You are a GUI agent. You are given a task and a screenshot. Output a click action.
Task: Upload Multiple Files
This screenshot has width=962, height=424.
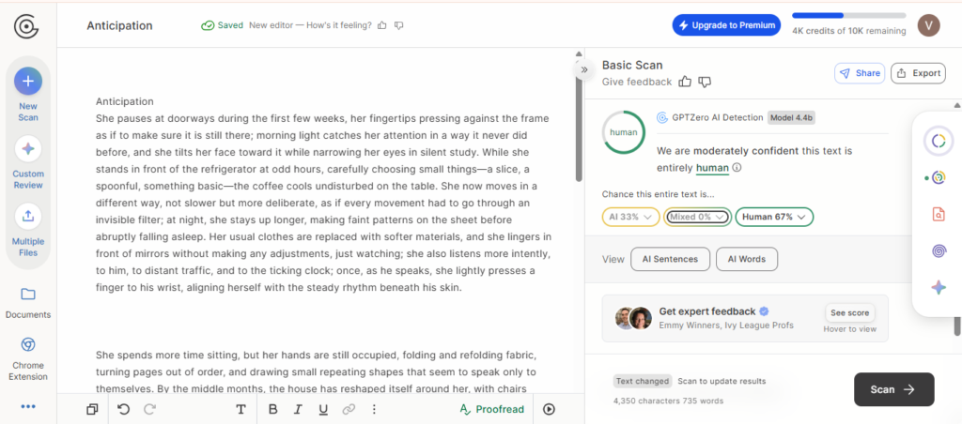(28, 216)
